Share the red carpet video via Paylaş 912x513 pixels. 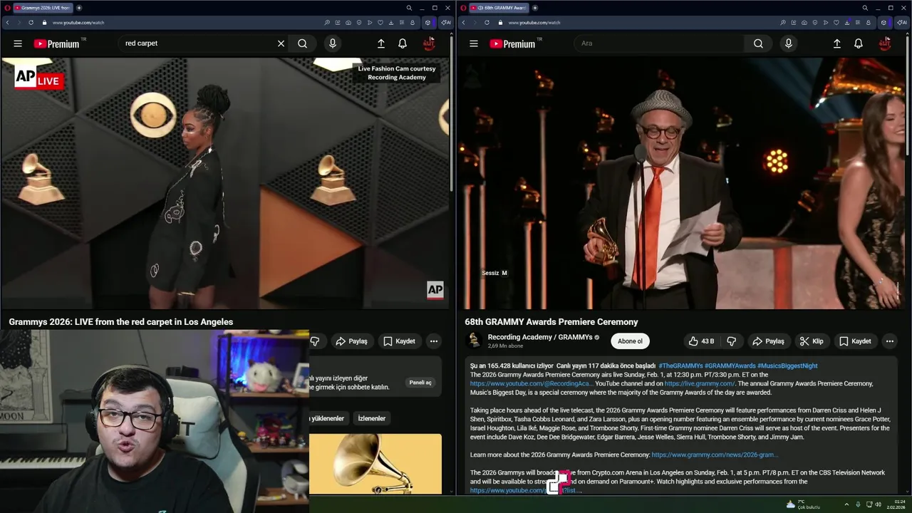(352, 341)
